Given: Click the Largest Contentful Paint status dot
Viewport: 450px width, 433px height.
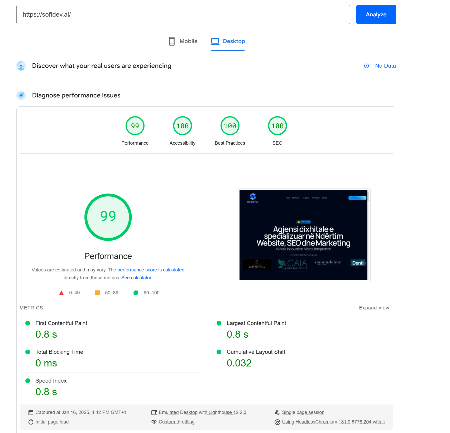Looking at the screenshot, I should pos(219,323).
